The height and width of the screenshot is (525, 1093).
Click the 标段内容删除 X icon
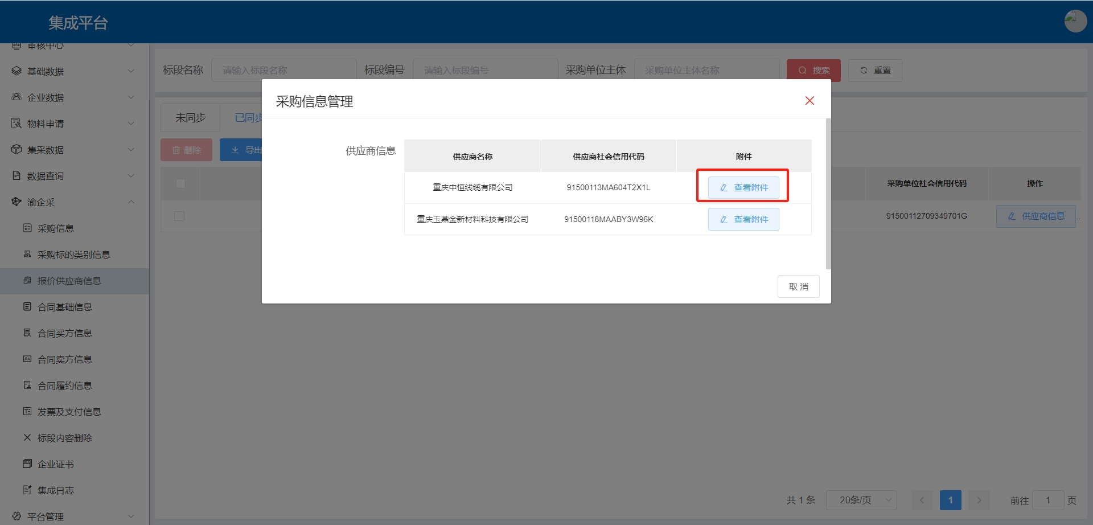tap(27, 437)
